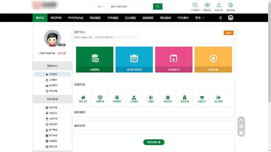The width and height of the screenshot is (271, 152).
Task: Go to the 网页特效 nav item
Action: tap(56, 18)
